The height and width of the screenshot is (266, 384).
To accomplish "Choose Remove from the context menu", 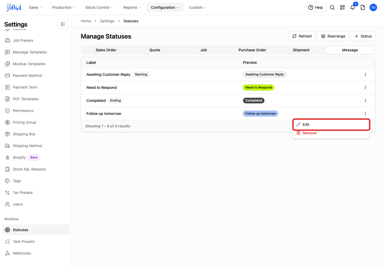I will [331, 133].
